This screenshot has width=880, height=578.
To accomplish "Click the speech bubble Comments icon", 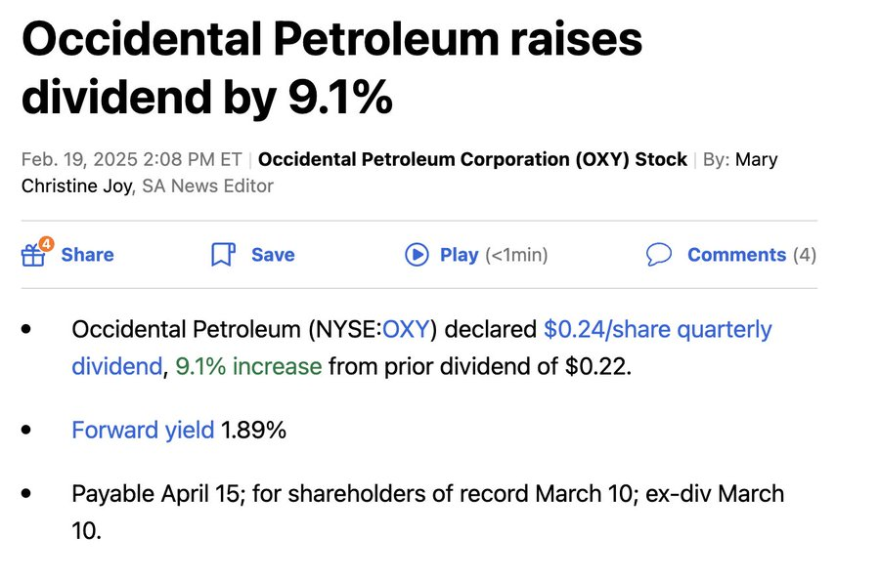I will pos(659,255).
